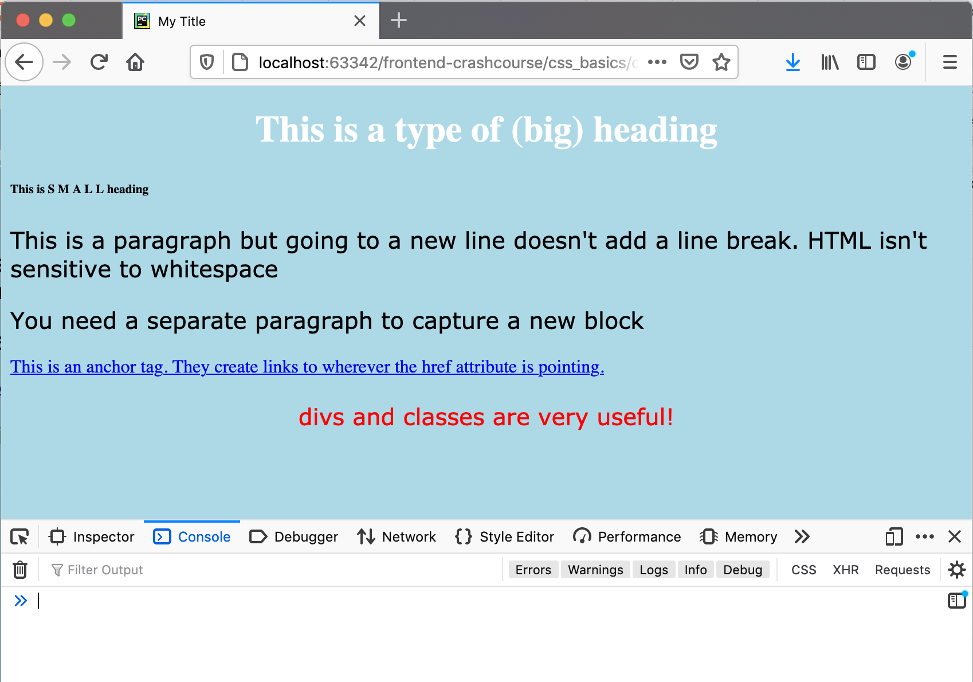Switch to multi-line editor mode icon
Image resolution: width=973 pixels, height=682 pixels.
coord(957,600)
